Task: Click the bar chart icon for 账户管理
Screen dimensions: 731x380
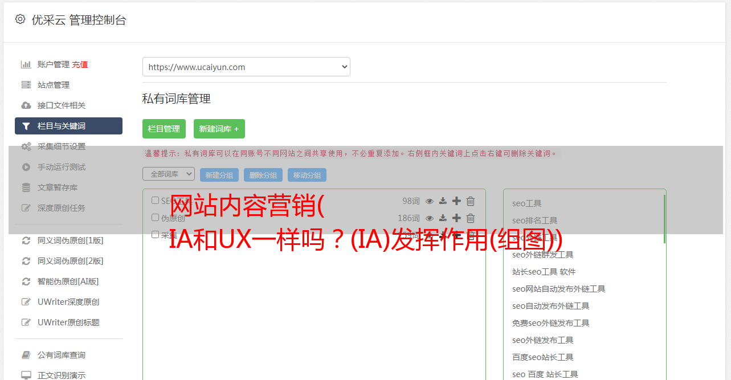Action: coord(26,64)
